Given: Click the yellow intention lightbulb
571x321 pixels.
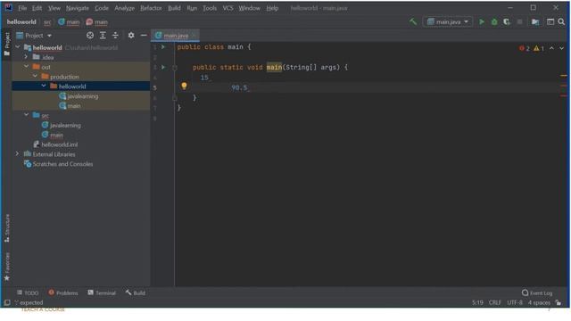Looking at the screenshot, I should (x=184, y=86).
